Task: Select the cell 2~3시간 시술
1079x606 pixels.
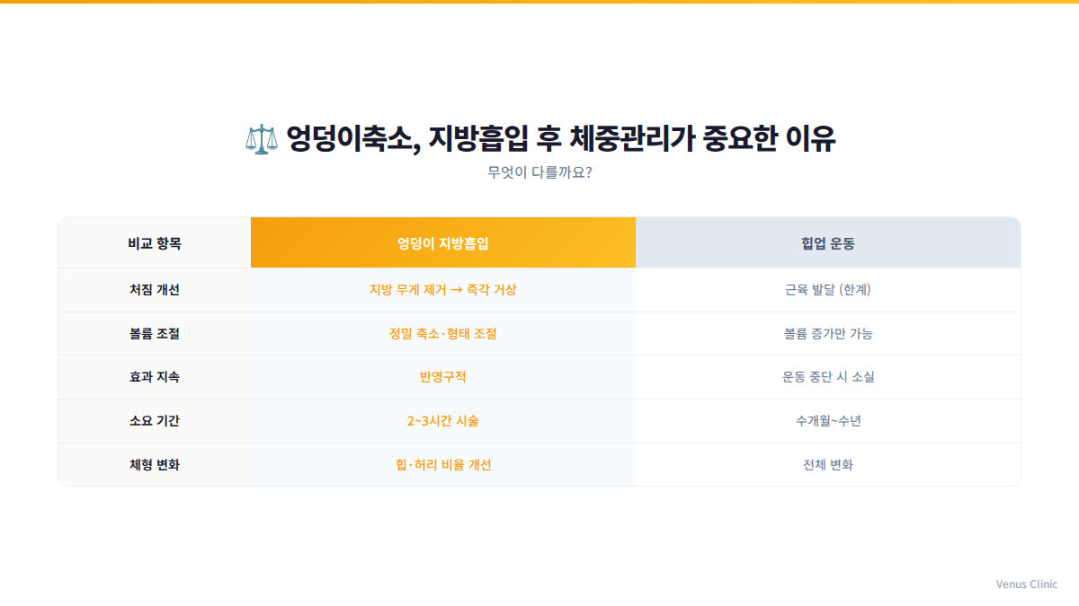Action: pyautogui.click(x=443, y=421)
